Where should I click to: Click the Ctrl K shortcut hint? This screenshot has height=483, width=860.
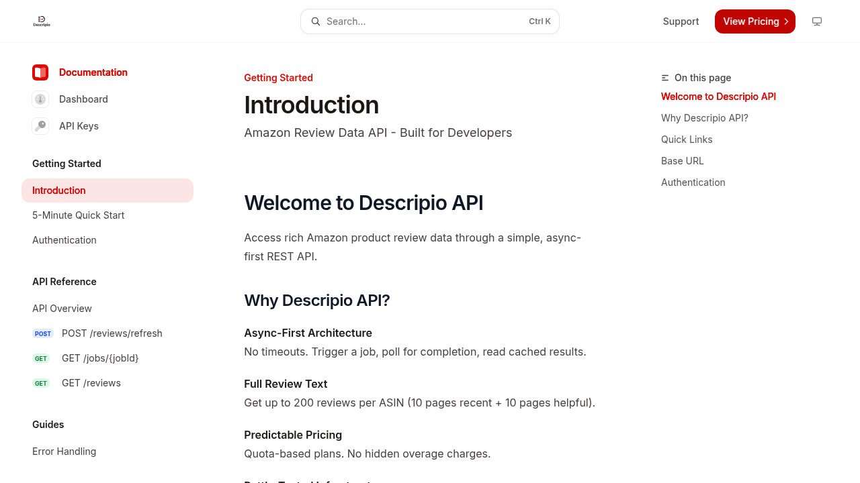click(x=540, y=21)
